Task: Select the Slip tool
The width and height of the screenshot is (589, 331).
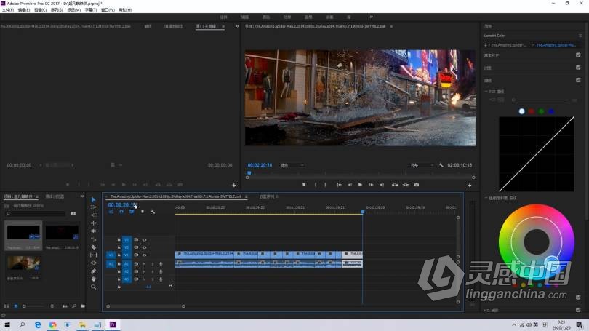Action: pos(94,255)
